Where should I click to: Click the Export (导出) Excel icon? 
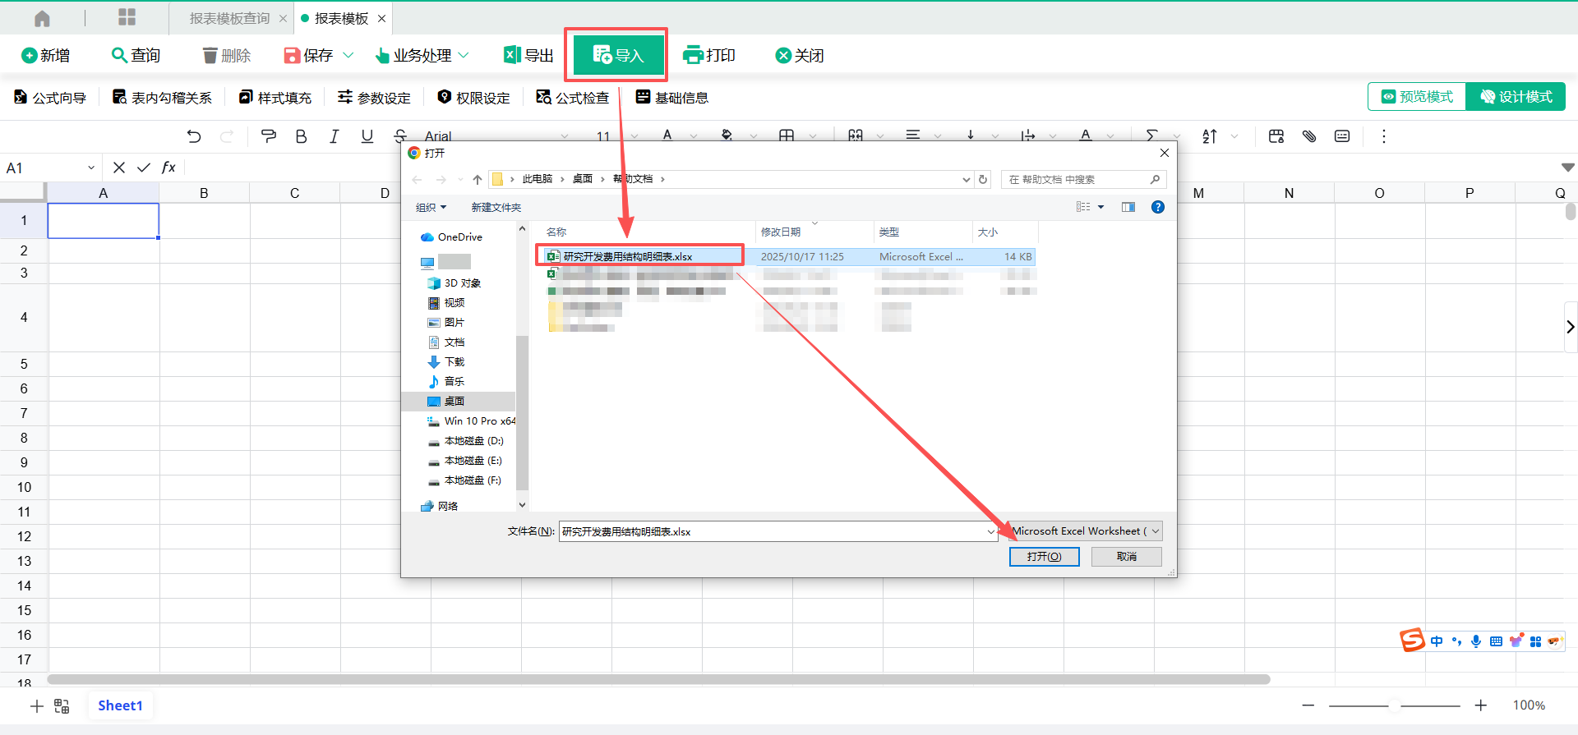(512, 55)
